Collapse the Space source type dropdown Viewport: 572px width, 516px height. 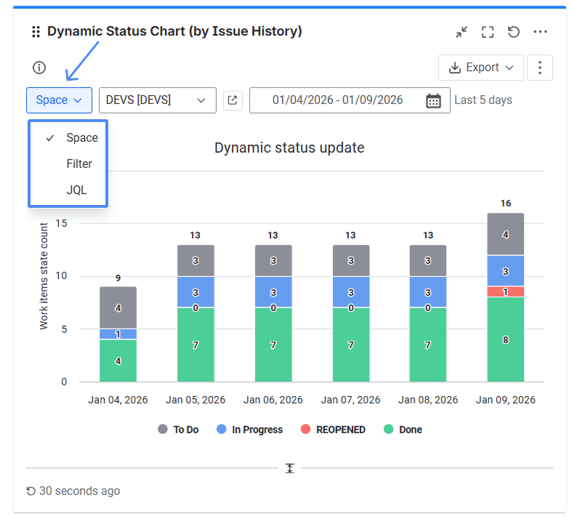59,100
